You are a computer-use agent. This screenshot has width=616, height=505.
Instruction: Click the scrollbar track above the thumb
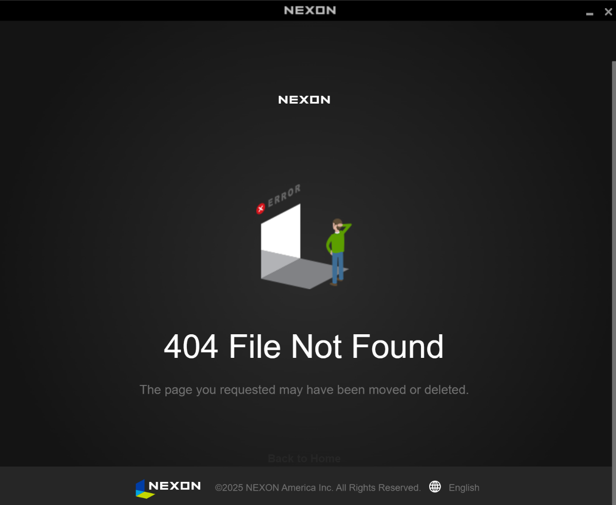click(613, 41)
